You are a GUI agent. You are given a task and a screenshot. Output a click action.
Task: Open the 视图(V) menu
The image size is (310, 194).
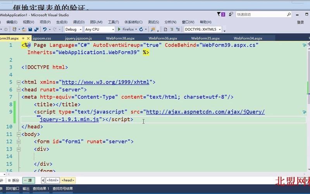(28, 22)
